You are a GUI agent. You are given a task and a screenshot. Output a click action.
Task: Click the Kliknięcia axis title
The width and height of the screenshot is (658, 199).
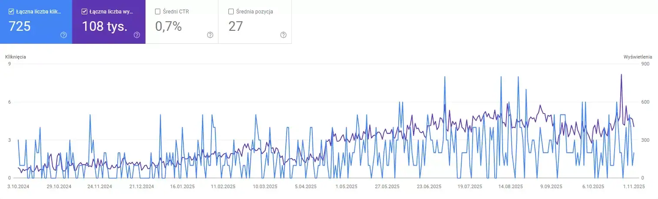click(x=16, y=57)
